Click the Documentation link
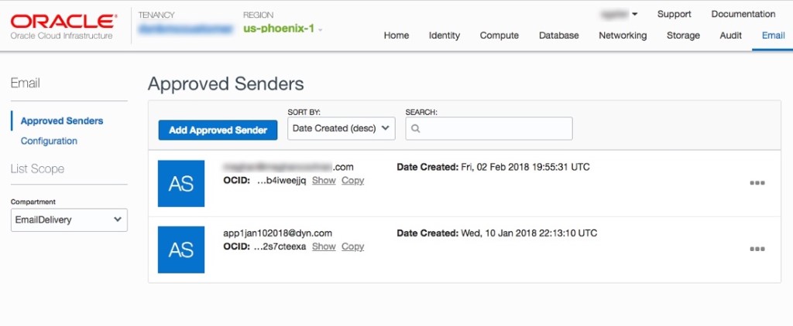 tap(743, 14)
